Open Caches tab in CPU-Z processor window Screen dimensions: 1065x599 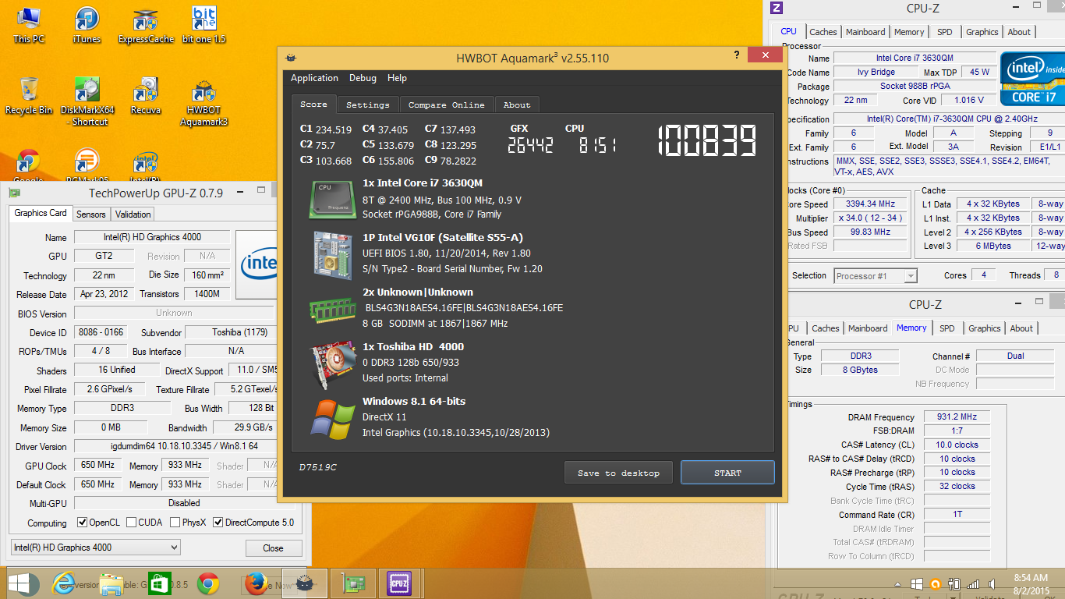(823, 32)
